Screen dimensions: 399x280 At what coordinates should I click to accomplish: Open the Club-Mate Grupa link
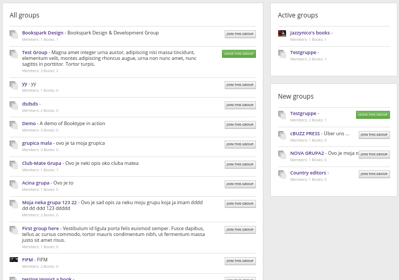(41, 163)
